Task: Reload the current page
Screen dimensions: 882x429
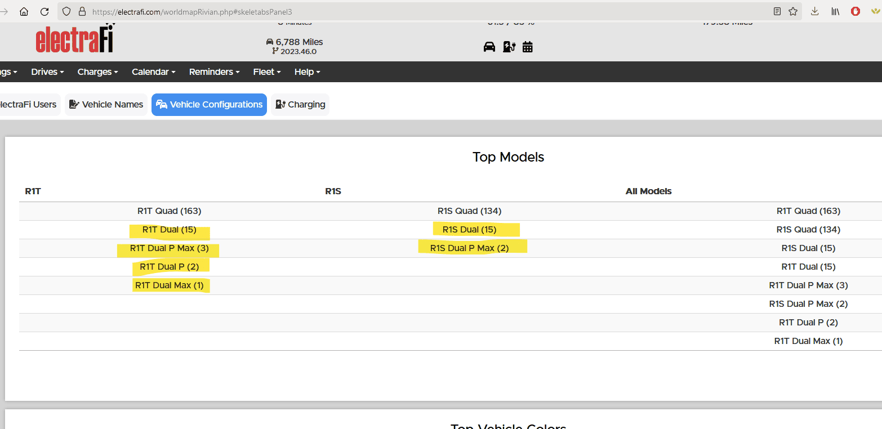Action: pos(45,11)
